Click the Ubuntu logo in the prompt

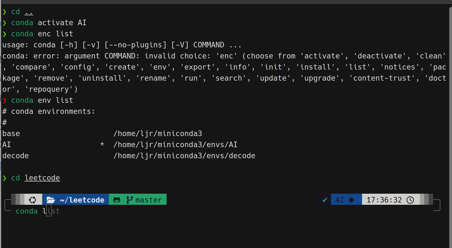[x=32, y=200]
